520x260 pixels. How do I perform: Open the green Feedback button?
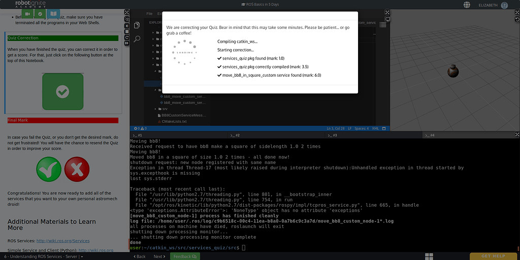[x=185, y=256]
